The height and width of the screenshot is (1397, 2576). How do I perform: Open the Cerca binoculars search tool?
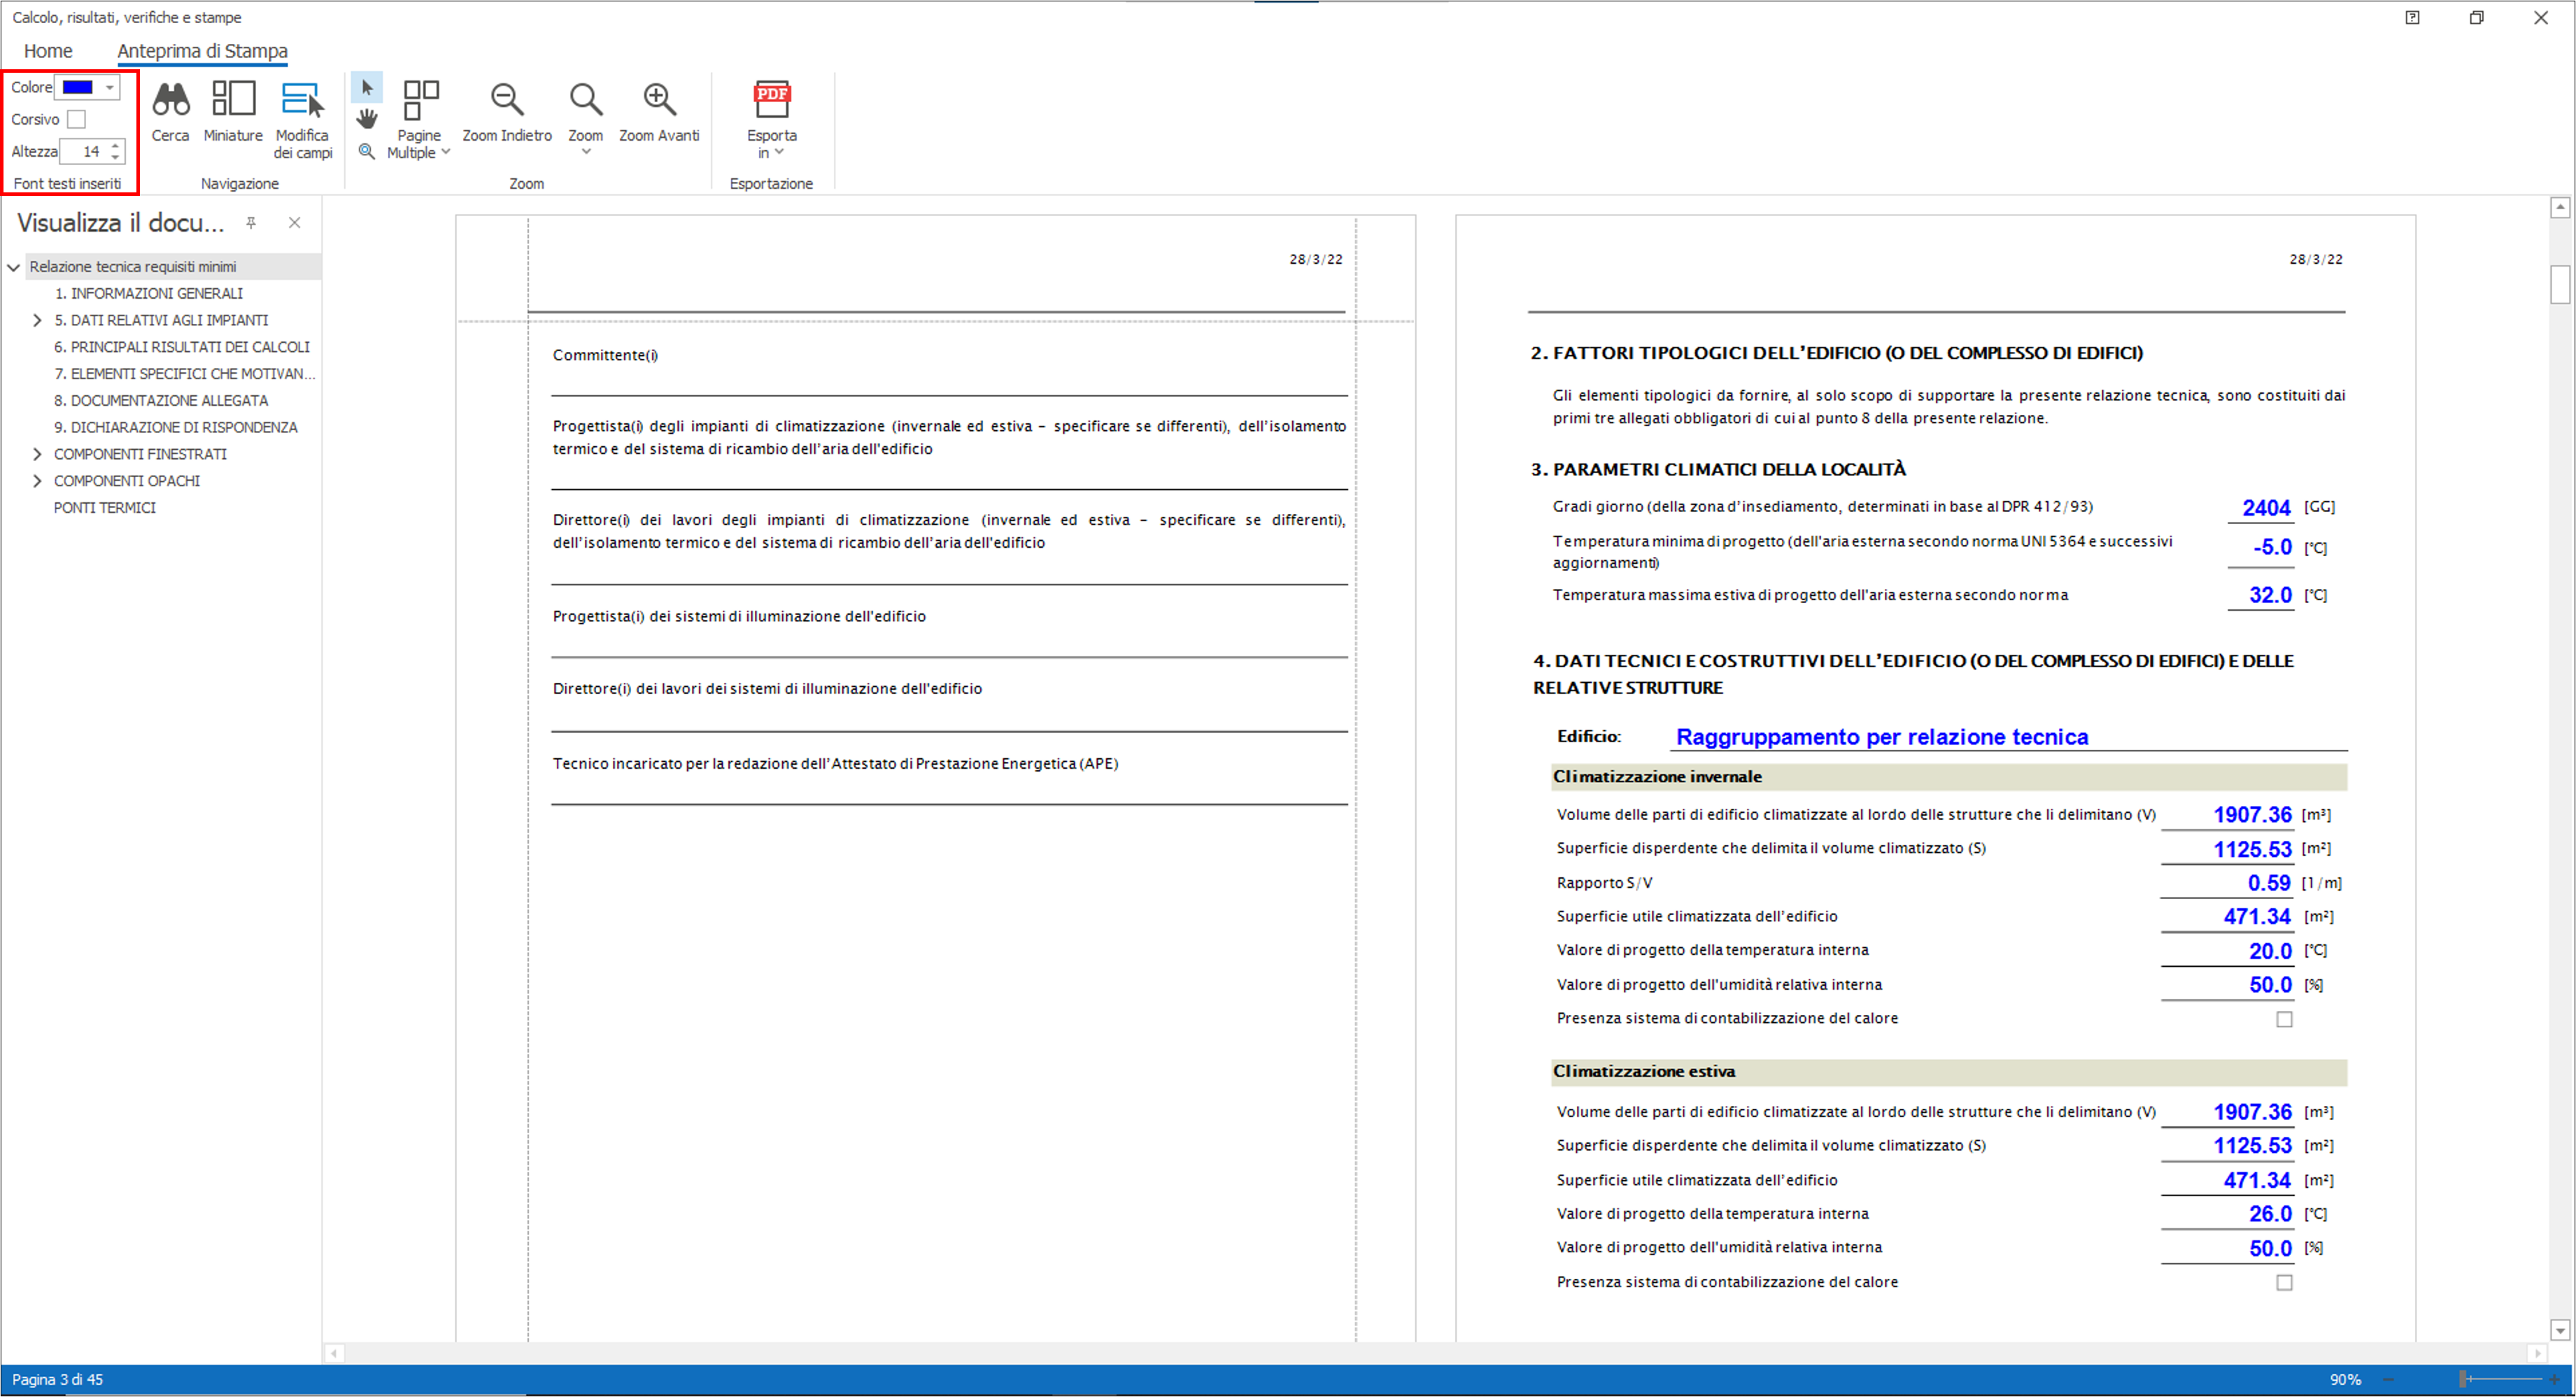(170, 112)
